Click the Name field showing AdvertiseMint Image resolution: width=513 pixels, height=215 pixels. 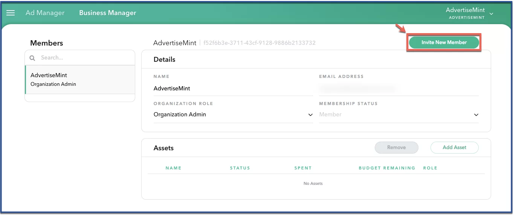tap(233, 88)
